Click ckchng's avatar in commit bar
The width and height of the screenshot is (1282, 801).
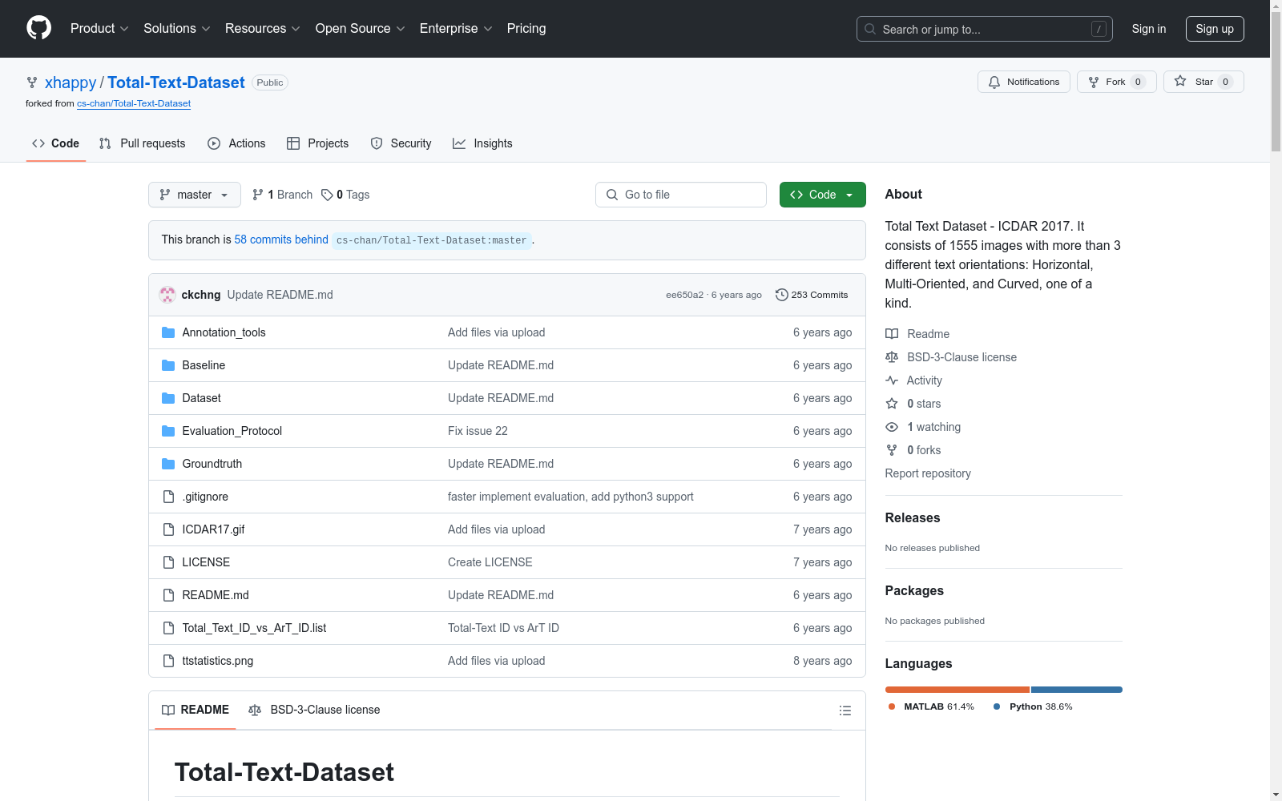coord(167,295)
